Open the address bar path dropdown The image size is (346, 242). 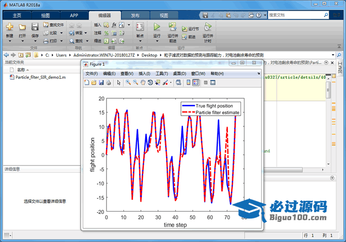[333, 55]
